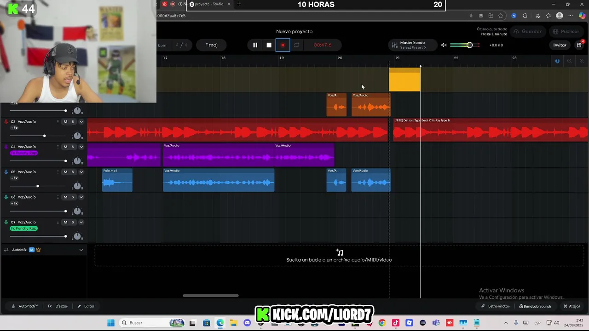
Task: Click the teal microphone icon on track 06
Action: (6, 197)
